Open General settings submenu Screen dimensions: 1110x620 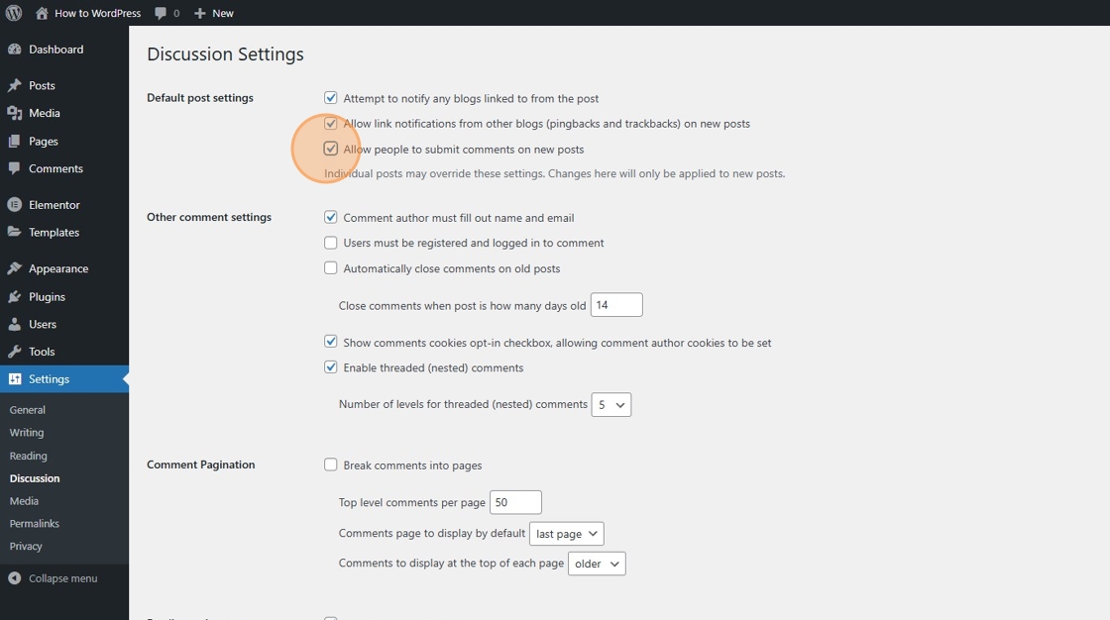point(28,410)
